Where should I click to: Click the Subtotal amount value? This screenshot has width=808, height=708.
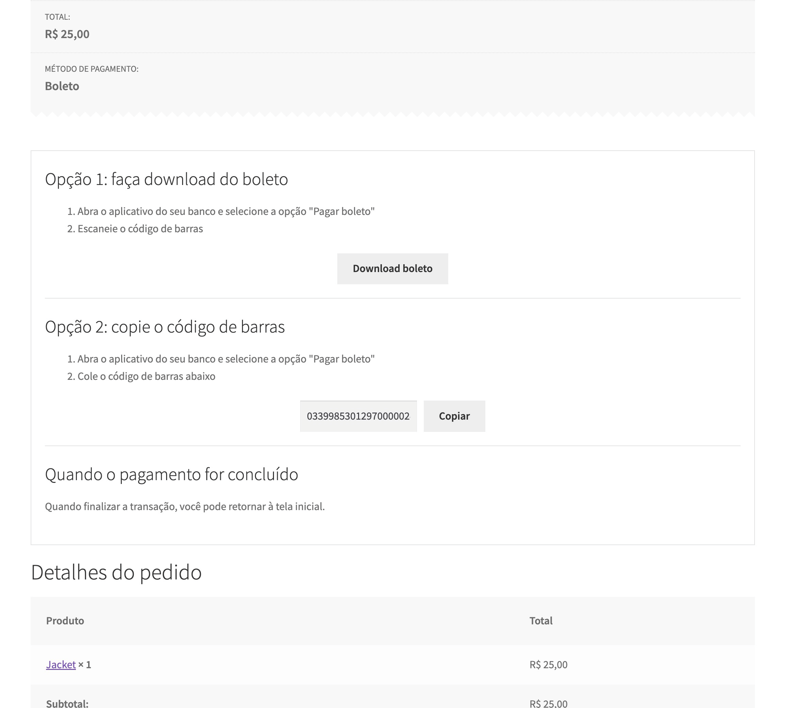548,703
